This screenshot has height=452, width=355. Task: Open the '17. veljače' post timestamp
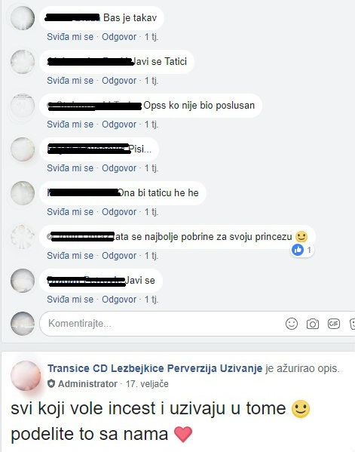tap(147, 384)
